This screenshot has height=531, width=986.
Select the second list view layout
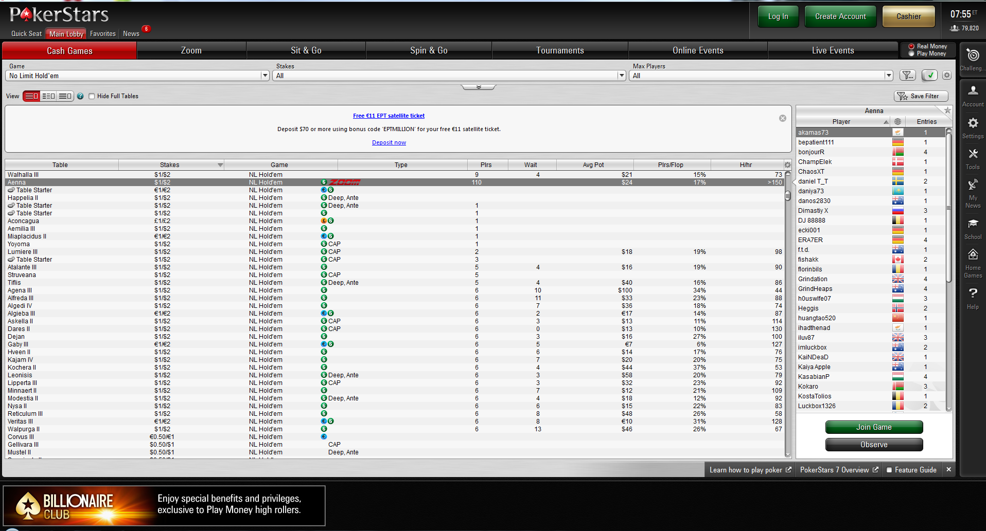click(x=48, y=96)
